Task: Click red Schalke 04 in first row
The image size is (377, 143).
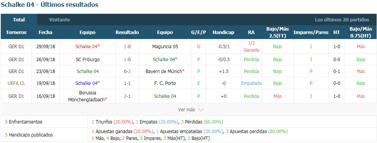Action: (x=87, y=47)
